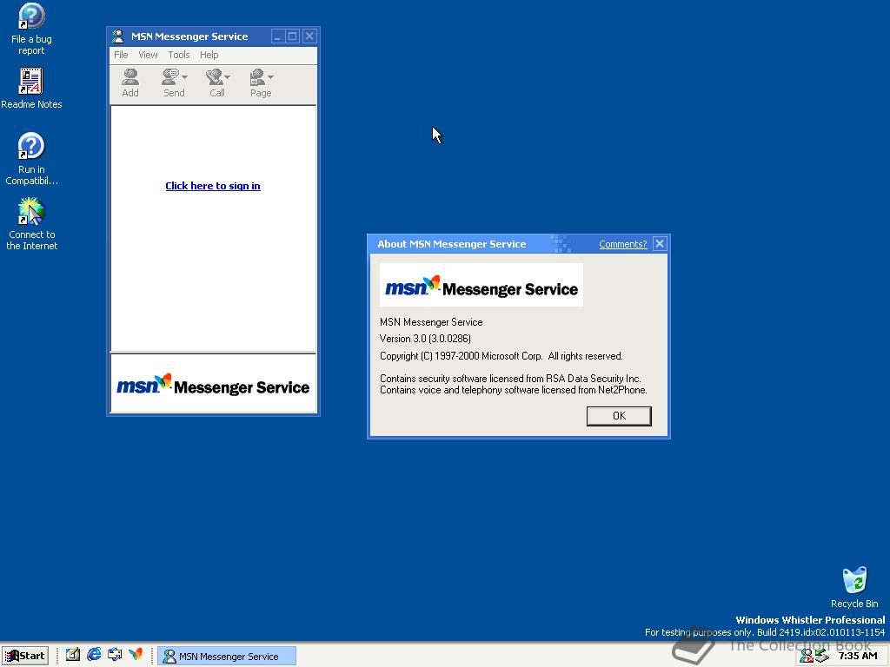The height and width of the screenshot is (667, 890).
Task: Select the Connect to the Internet icon
Action: (x=31, y=224)
